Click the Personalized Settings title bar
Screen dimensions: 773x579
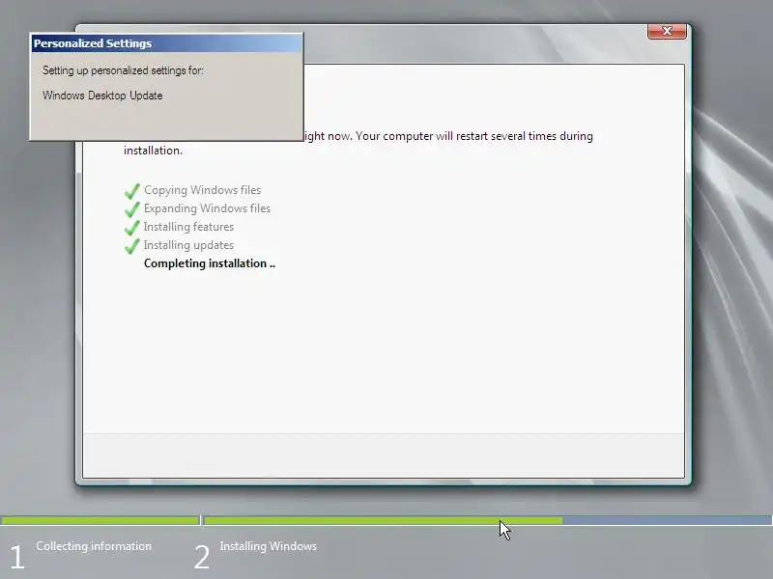[166, 43]
